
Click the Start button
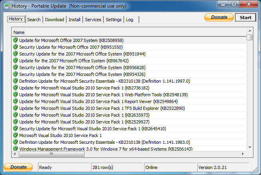pyautogui.click(x=245, y=18)
